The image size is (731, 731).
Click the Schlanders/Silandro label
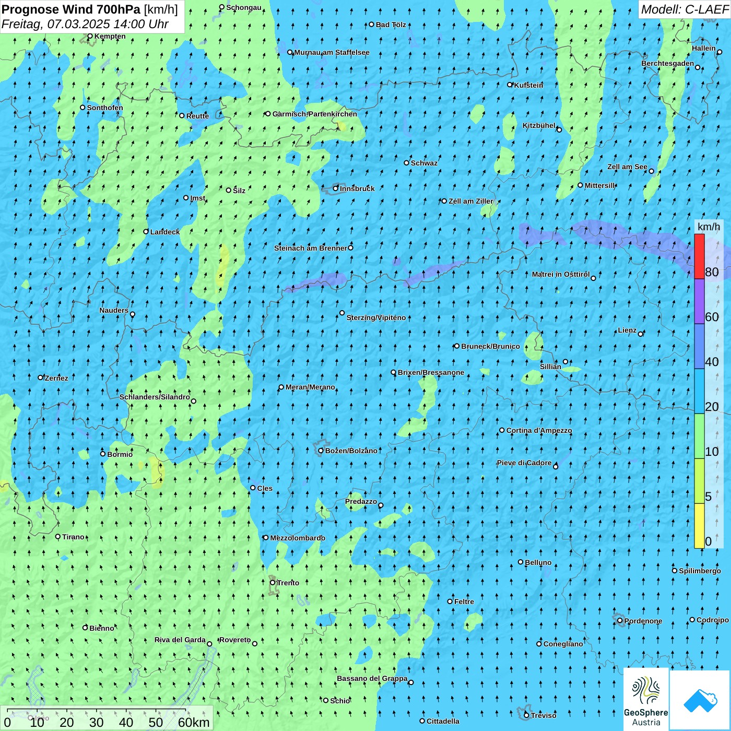coord(155,397)
